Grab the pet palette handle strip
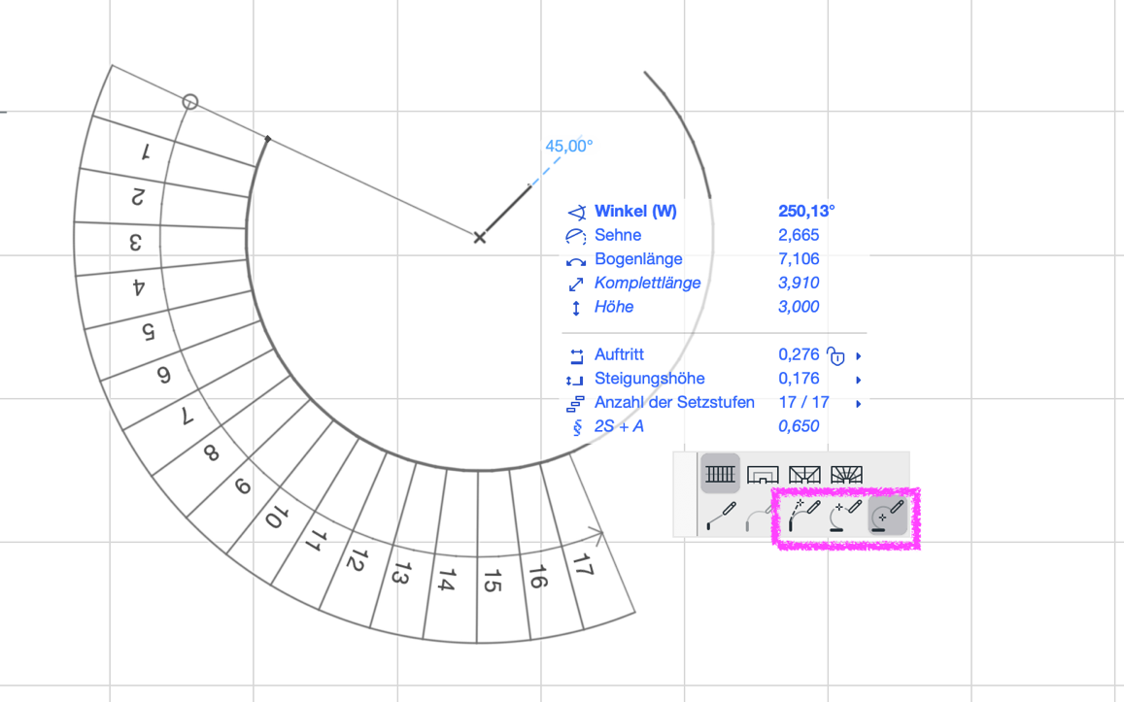 coord(685,494)
